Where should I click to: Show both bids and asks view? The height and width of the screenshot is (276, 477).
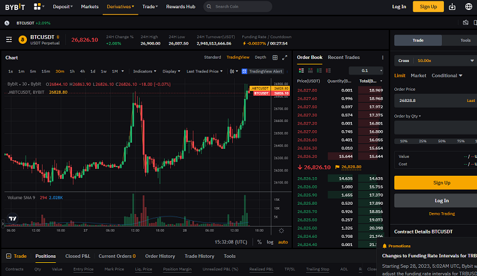point(301,71)
